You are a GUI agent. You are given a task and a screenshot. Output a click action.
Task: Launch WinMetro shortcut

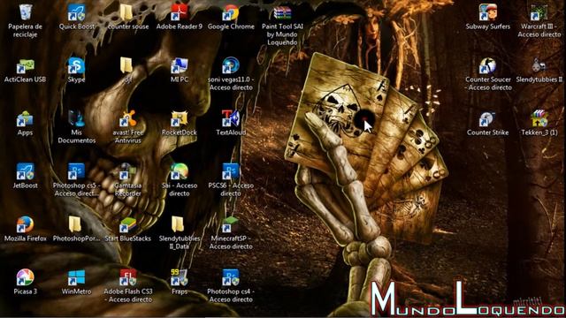point(77,277)
